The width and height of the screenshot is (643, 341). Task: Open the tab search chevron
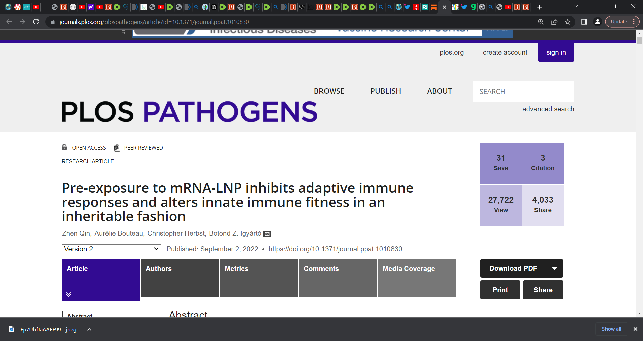(576, 6)
